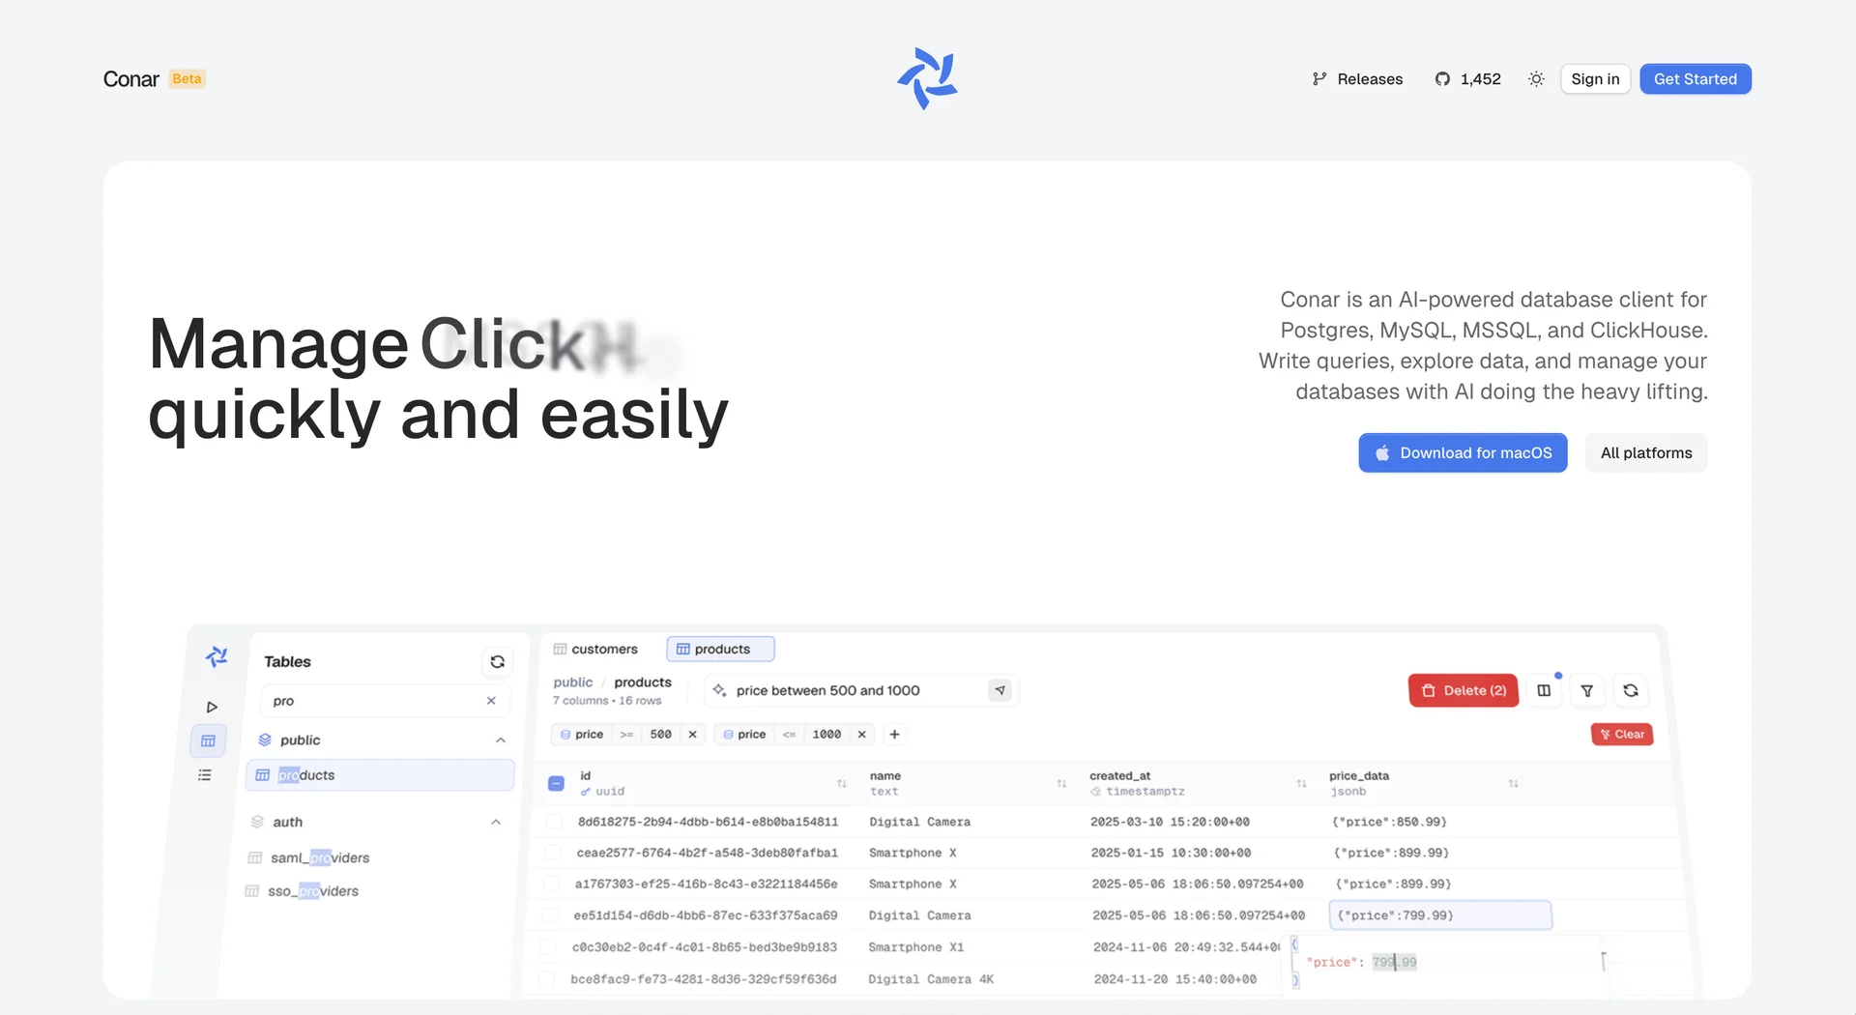Image resolution: width=1856 pixels, height=1015 pixels.
Task: Click the Get Started button
Action: click(1696, 79)
